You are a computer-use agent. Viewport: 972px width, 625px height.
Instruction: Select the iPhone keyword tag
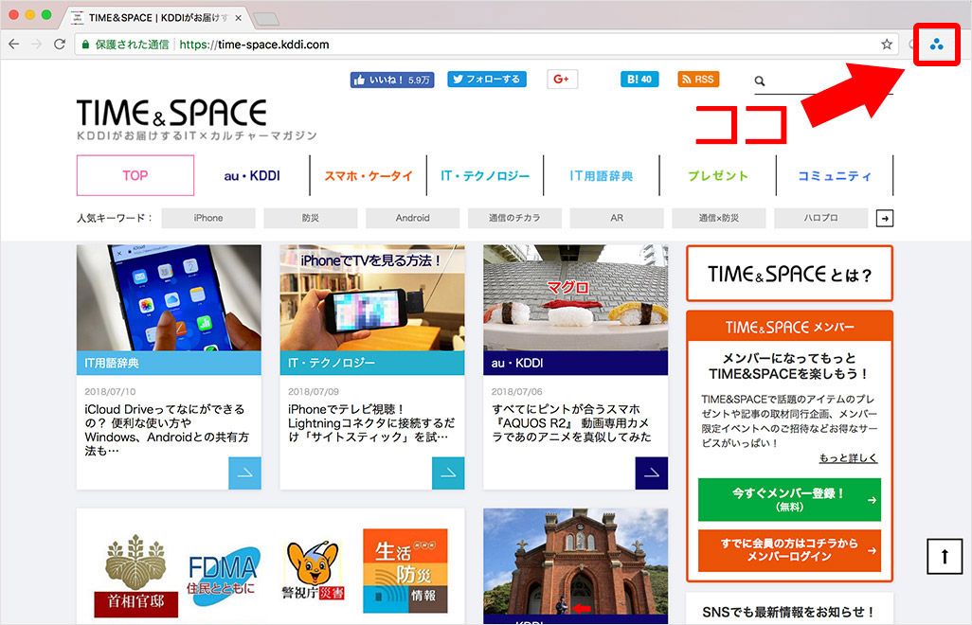pyautogui.click(x=208, y=218)
